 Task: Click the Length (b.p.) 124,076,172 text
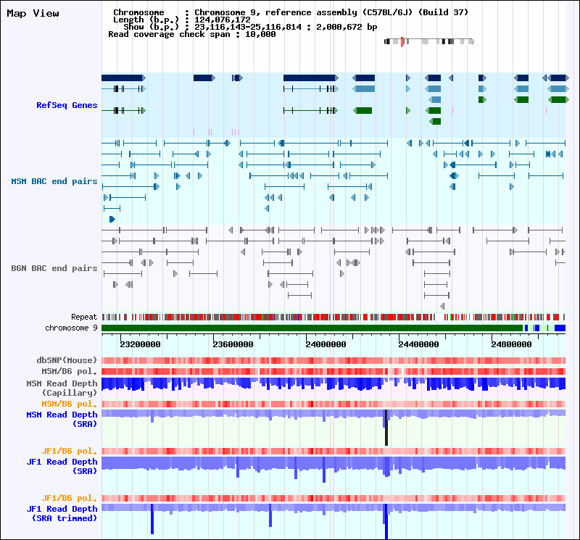point(182,20)
